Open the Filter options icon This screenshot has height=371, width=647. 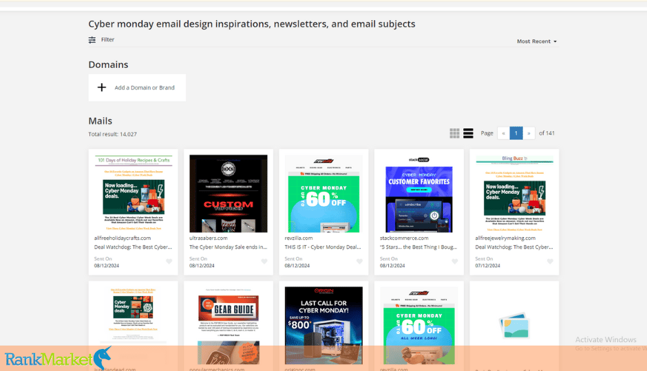coord(92,40)
